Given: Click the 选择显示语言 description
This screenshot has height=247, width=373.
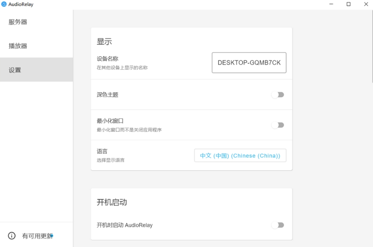Looking at the screenshot, I should 110,160.
